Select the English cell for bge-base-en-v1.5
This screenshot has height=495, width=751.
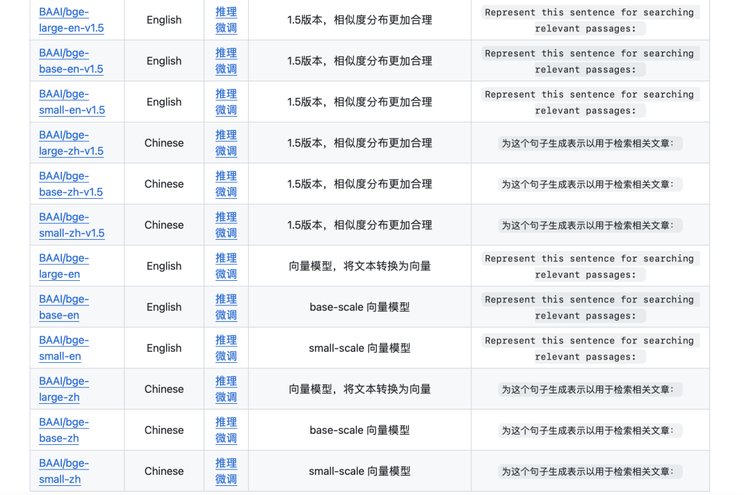pyautogui.click(x=164, y=61)
